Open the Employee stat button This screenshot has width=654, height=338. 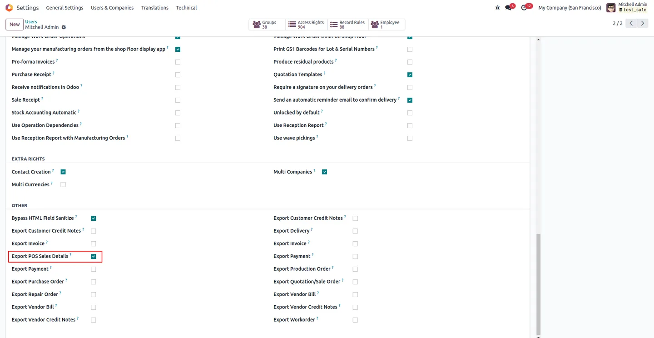coord(386,25)
